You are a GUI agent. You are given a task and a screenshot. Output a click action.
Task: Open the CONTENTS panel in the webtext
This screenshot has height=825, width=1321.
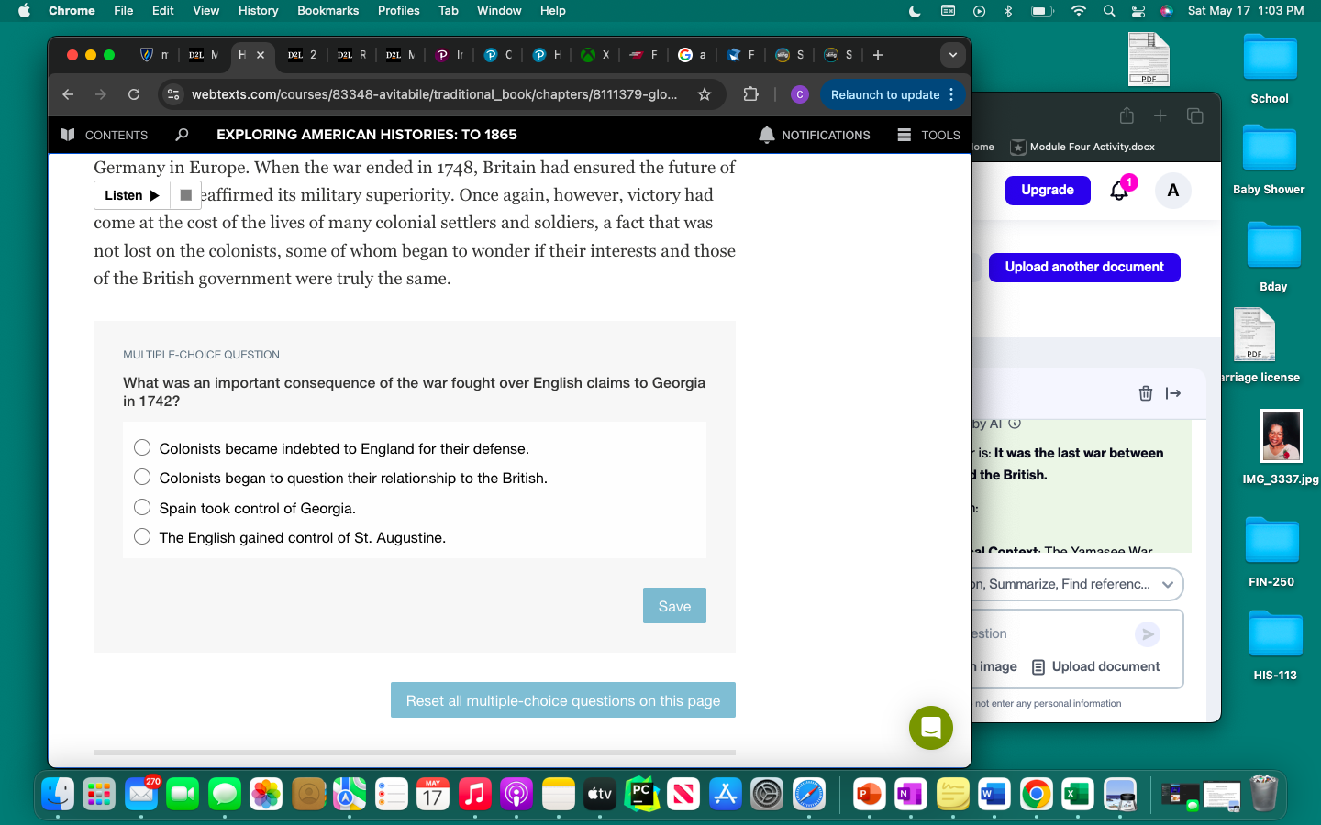tap(104, 135)
